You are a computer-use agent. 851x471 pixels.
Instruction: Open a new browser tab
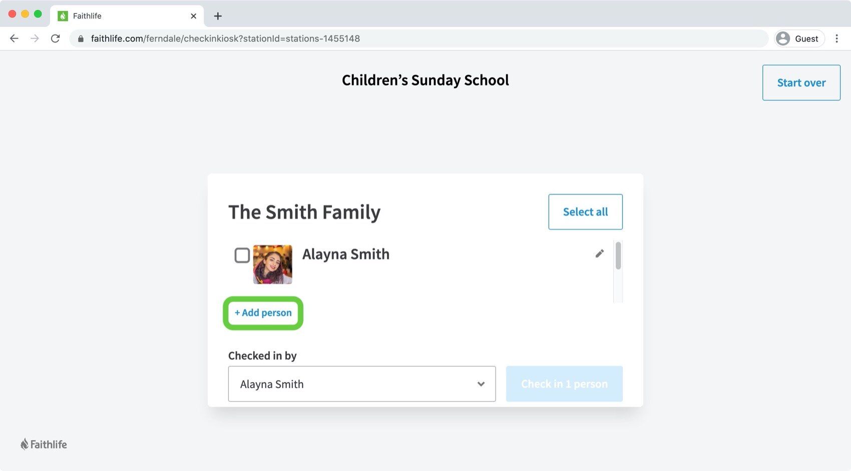click(218, 16)
